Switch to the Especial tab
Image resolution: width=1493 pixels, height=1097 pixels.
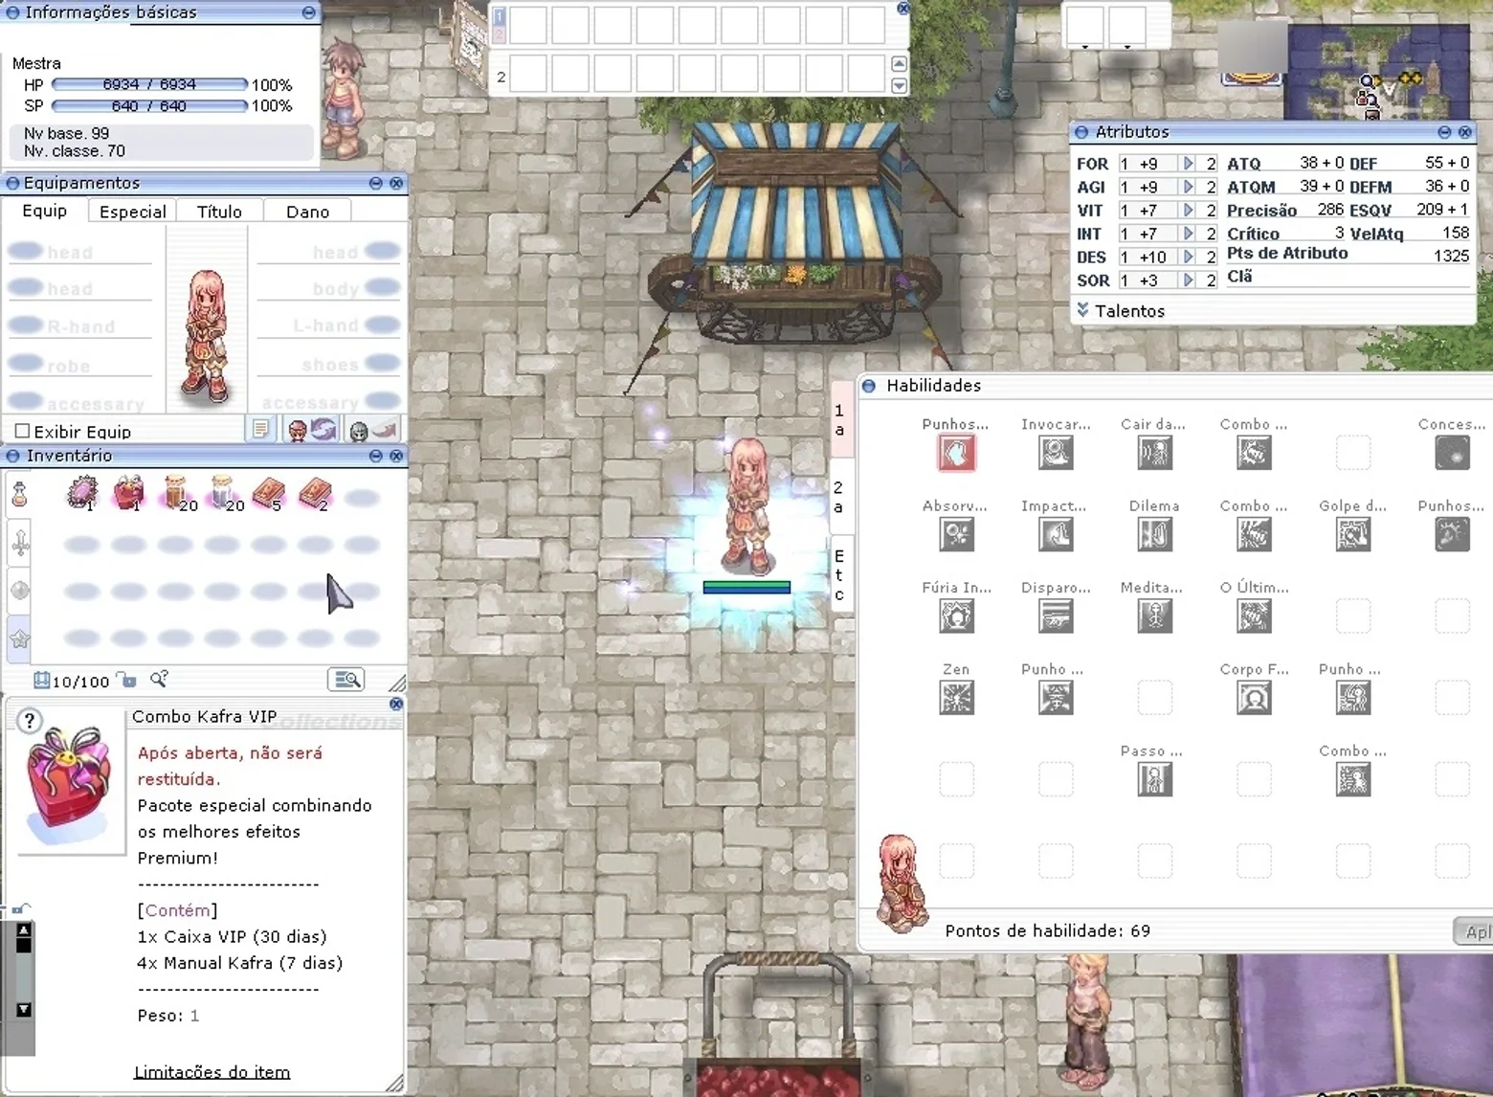pos(132,212)
